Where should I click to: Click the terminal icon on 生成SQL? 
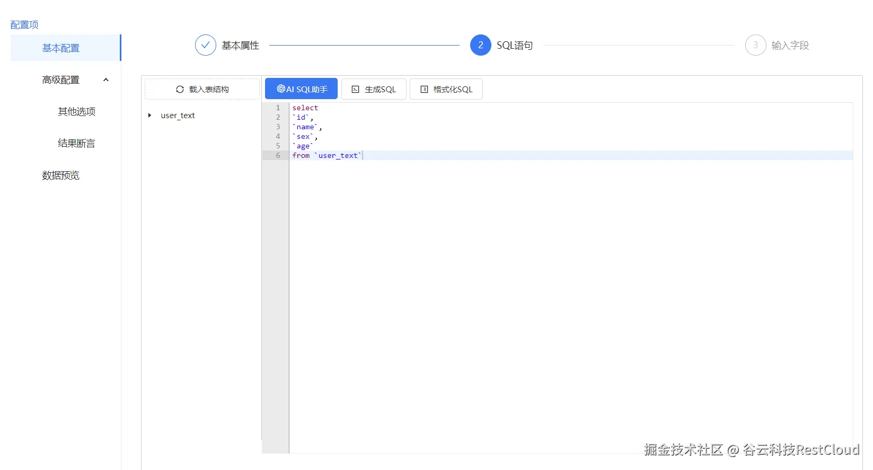click(356, 90)
